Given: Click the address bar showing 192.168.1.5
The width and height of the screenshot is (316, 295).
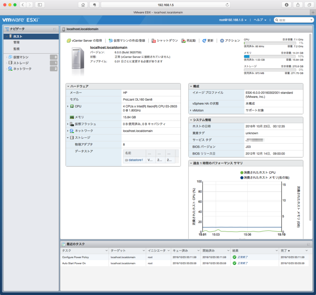Looking at the screenshot, I should pyautogui.click(x=166, y=5).
